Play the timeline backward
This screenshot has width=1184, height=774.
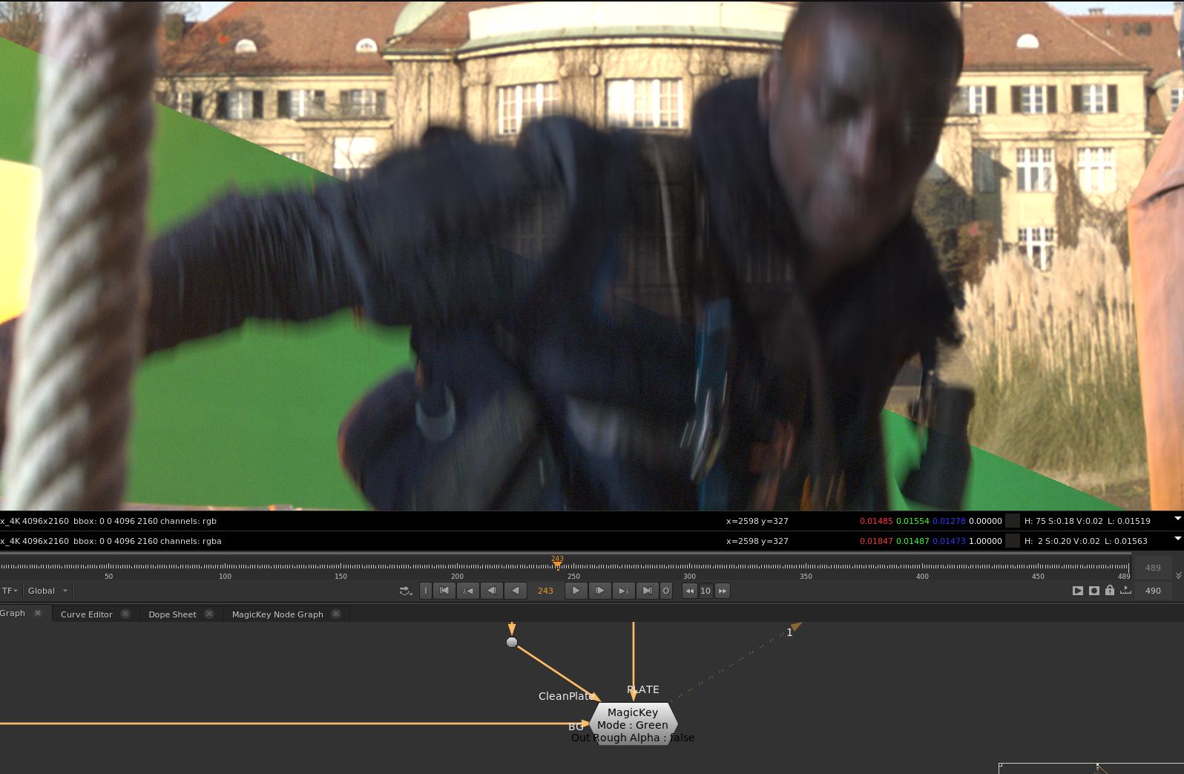(516, 591)
